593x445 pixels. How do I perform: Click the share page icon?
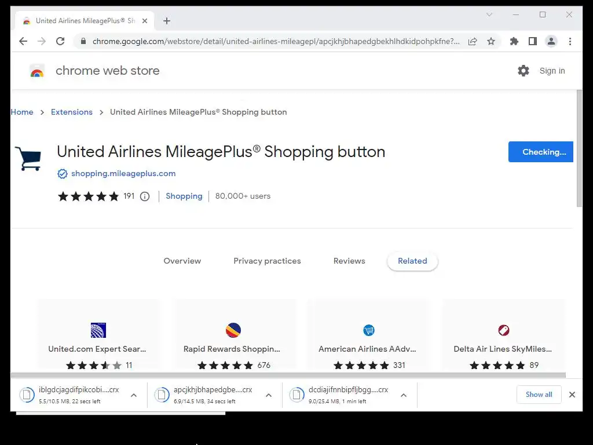(473, 41)
